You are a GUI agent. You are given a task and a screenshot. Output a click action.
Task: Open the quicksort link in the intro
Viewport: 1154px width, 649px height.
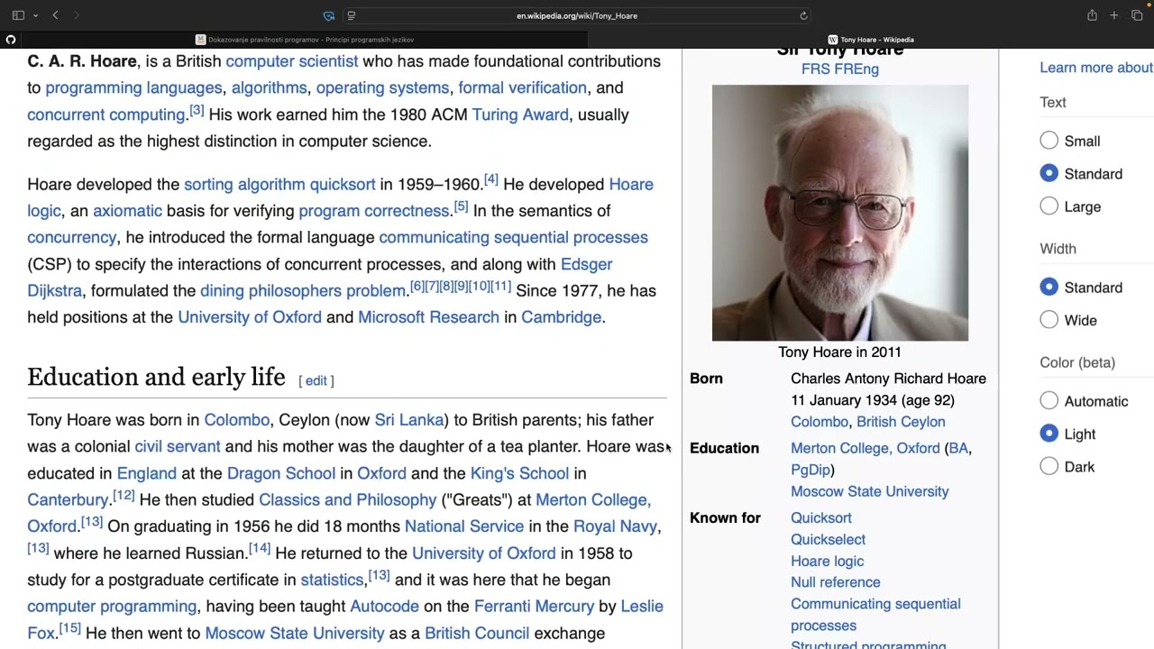[343, 184]
